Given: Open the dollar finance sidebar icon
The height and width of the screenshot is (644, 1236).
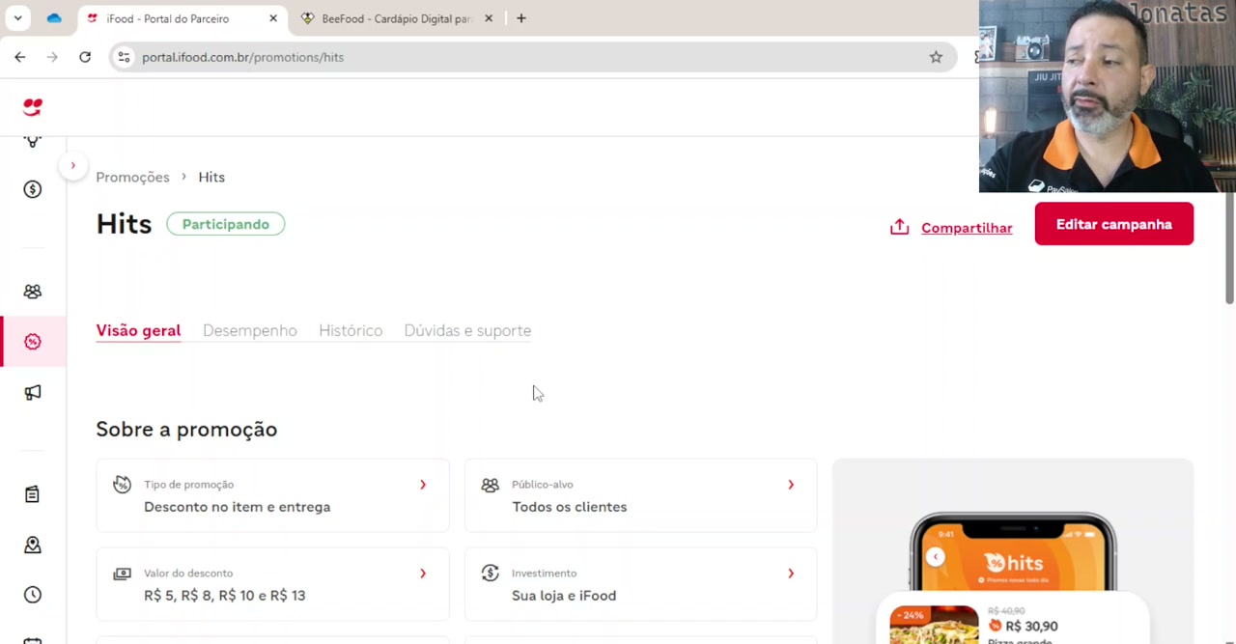Looking at the screenshot, I should click(33, 189).
